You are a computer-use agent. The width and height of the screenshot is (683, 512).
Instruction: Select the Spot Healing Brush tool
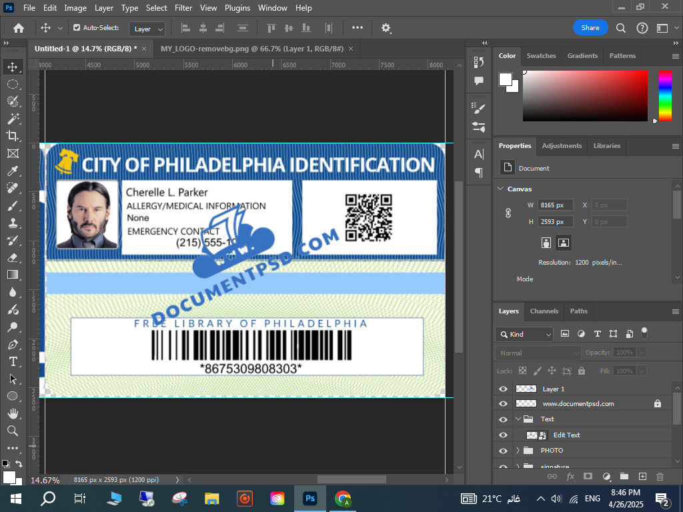[13, 188]
